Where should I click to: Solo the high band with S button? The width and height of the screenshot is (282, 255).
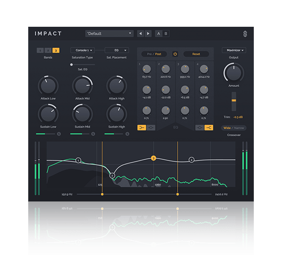(127, 134)
